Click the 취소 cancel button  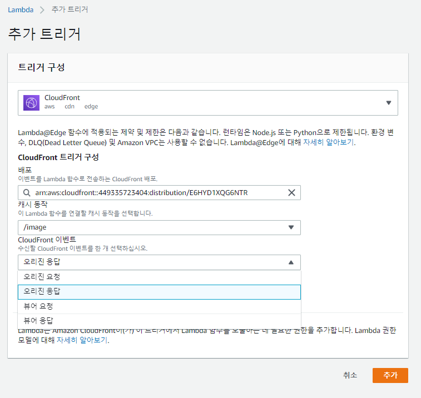pyautogui.click(x=350, y=375)
